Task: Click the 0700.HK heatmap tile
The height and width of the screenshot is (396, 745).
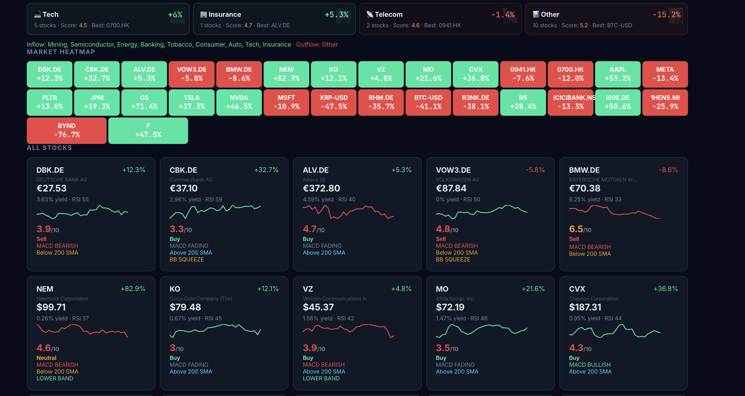Action: coord(571,74)
